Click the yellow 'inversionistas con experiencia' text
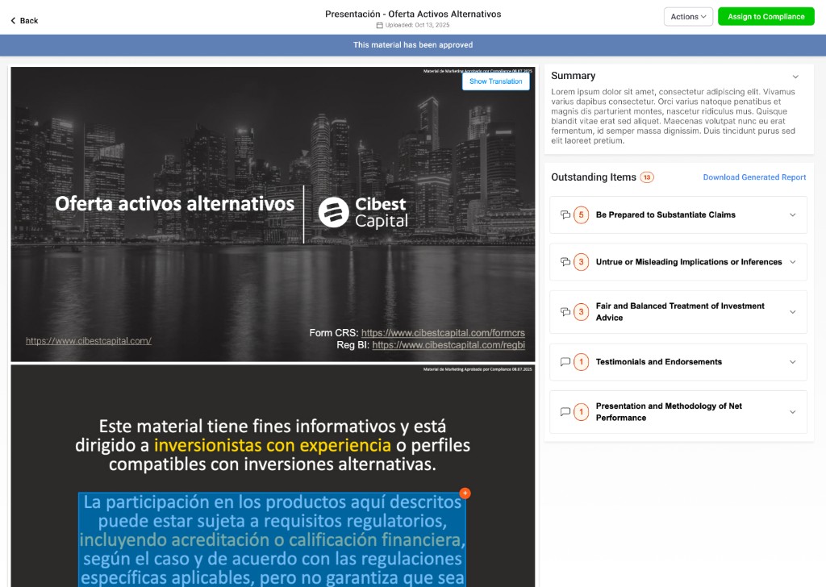 pyautogui.click(x=273, y=445)
